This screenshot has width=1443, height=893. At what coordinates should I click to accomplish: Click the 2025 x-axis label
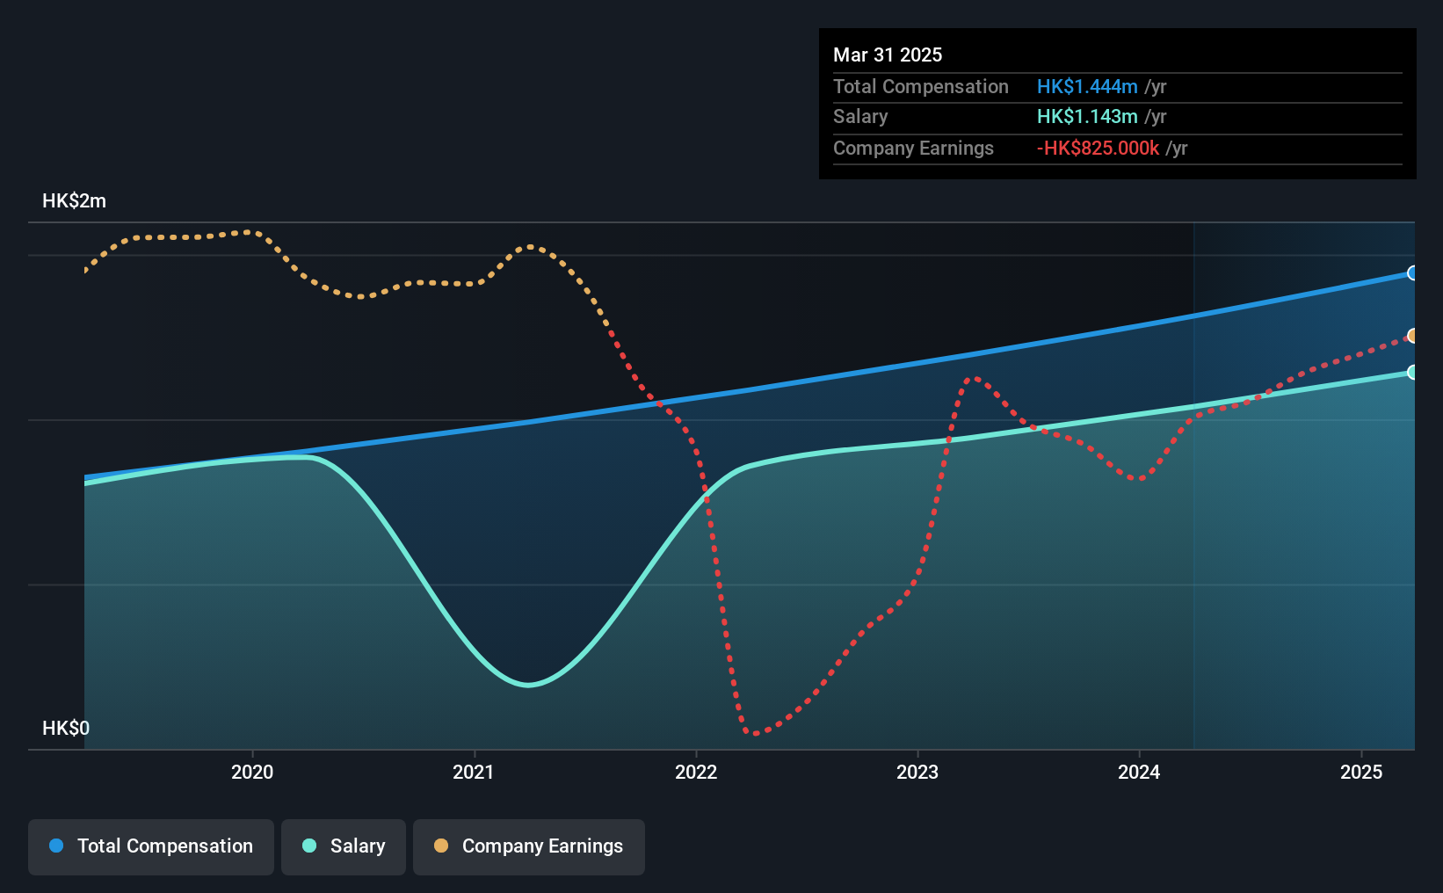1361,772
